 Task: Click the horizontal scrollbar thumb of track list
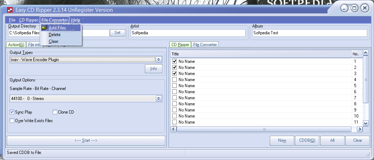point(264,129)
